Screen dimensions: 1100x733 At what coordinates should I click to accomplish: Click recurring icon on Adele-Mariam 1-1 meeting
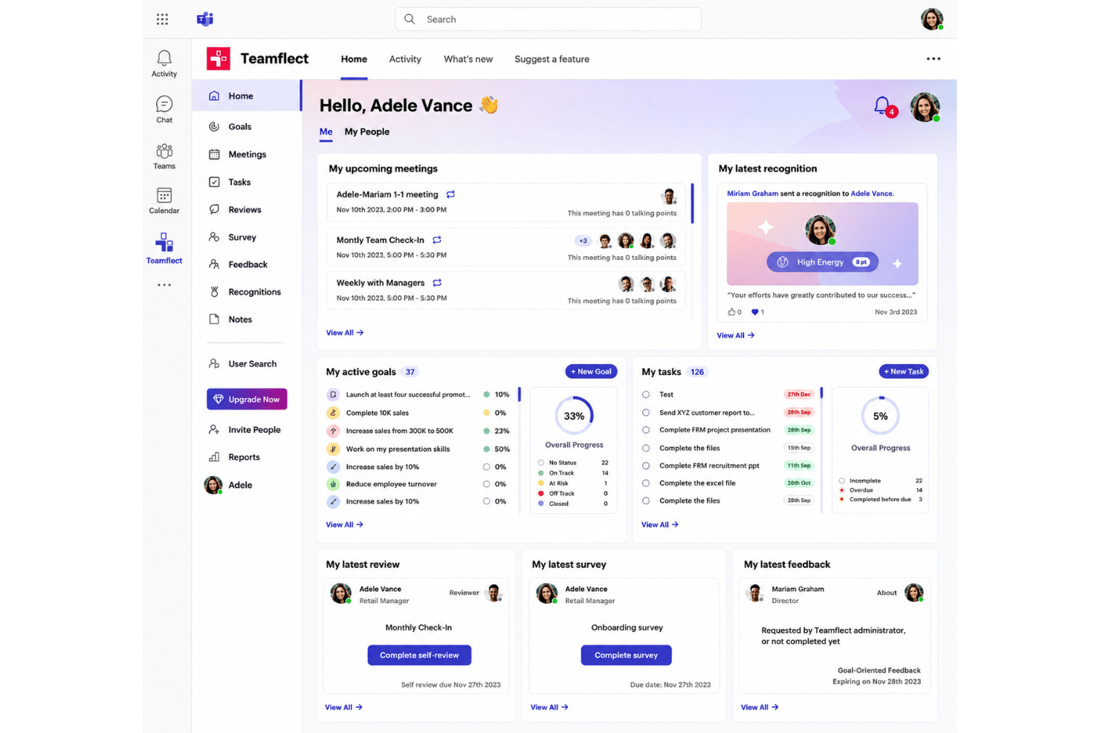click(x=450, y=195)
